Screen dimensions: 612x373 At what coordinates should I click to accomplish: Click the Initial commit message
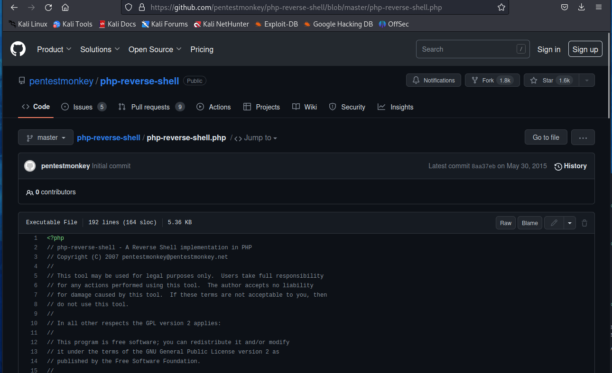pos(111,166)
